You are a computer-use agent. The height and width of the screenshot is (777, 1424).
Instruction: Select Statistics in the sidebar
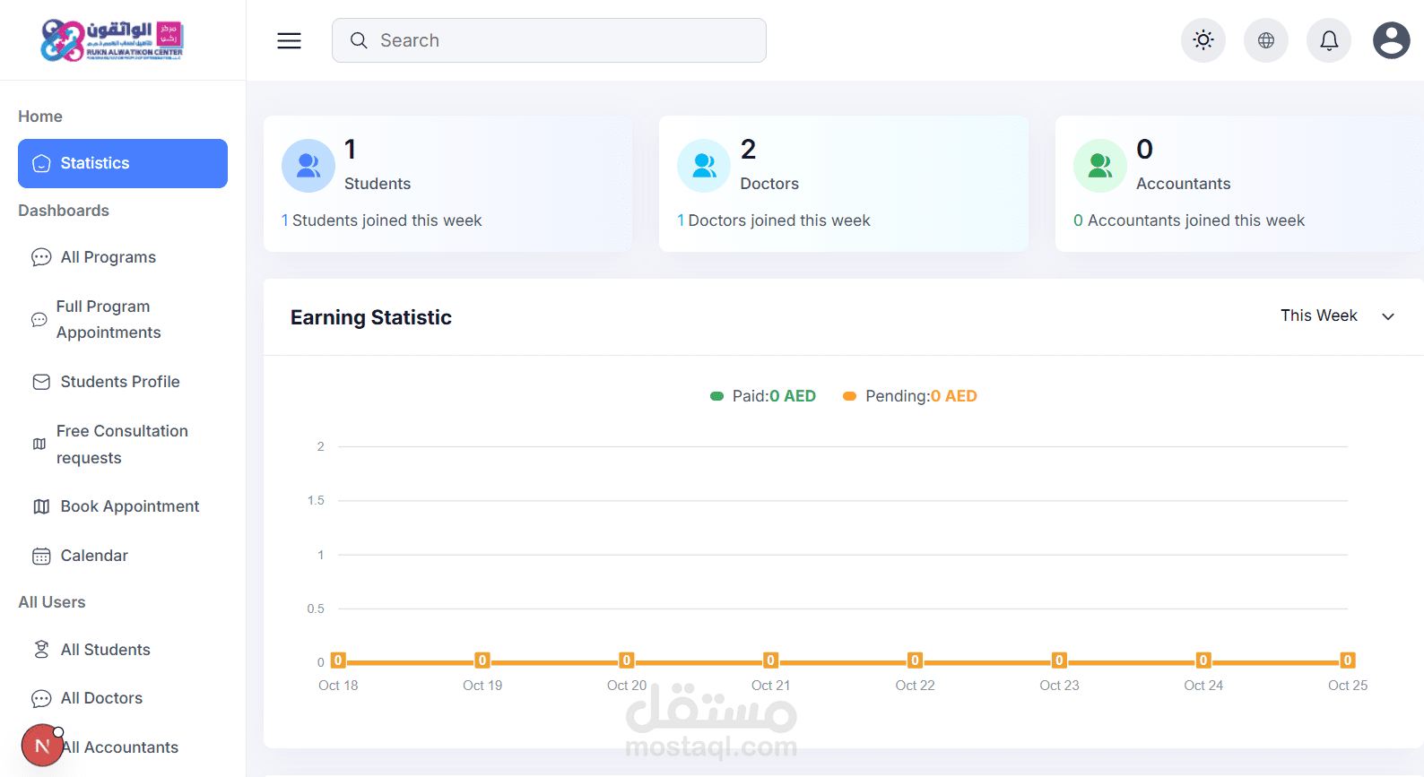pos(123,163)
